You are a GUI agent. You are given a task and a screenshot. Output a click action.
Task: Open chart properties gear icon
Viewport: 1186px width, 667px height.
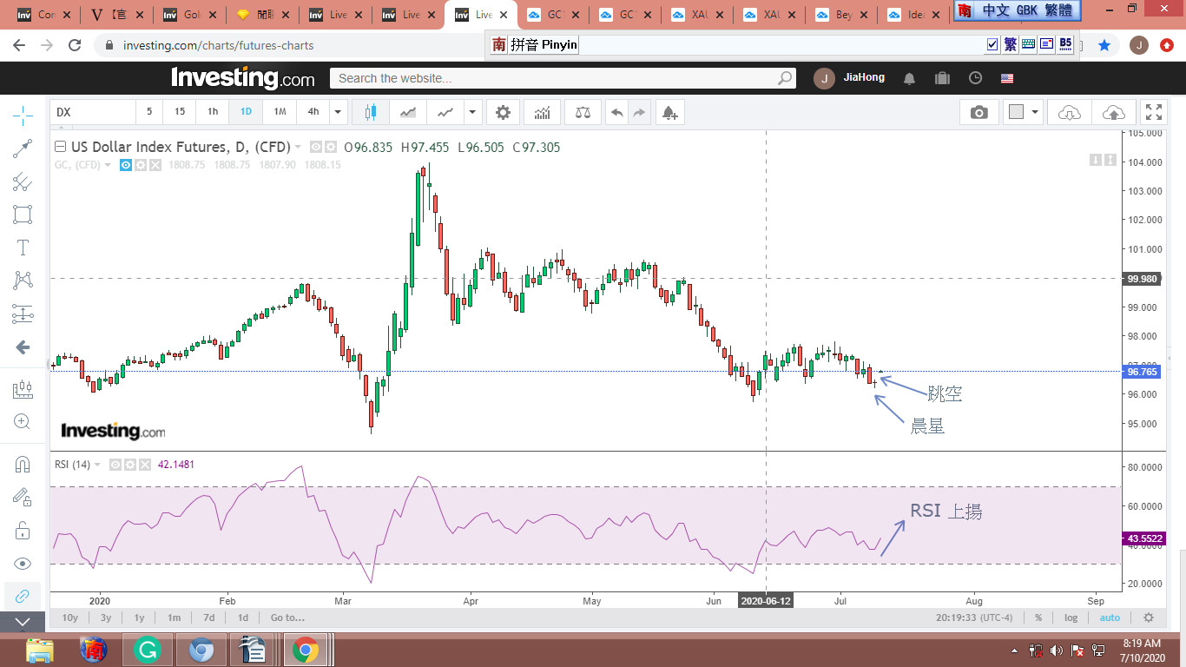[x=503, y=112]
